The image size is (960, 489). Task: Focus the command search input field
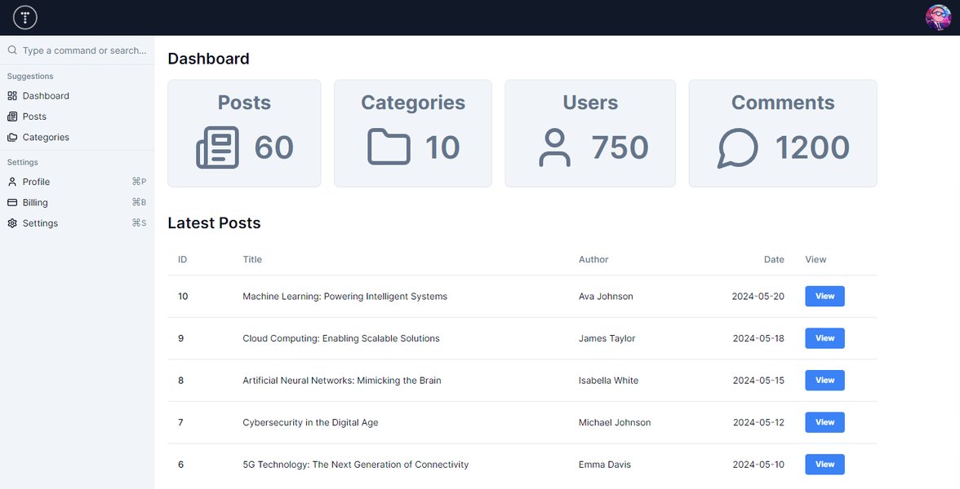[x=85, y=51]
